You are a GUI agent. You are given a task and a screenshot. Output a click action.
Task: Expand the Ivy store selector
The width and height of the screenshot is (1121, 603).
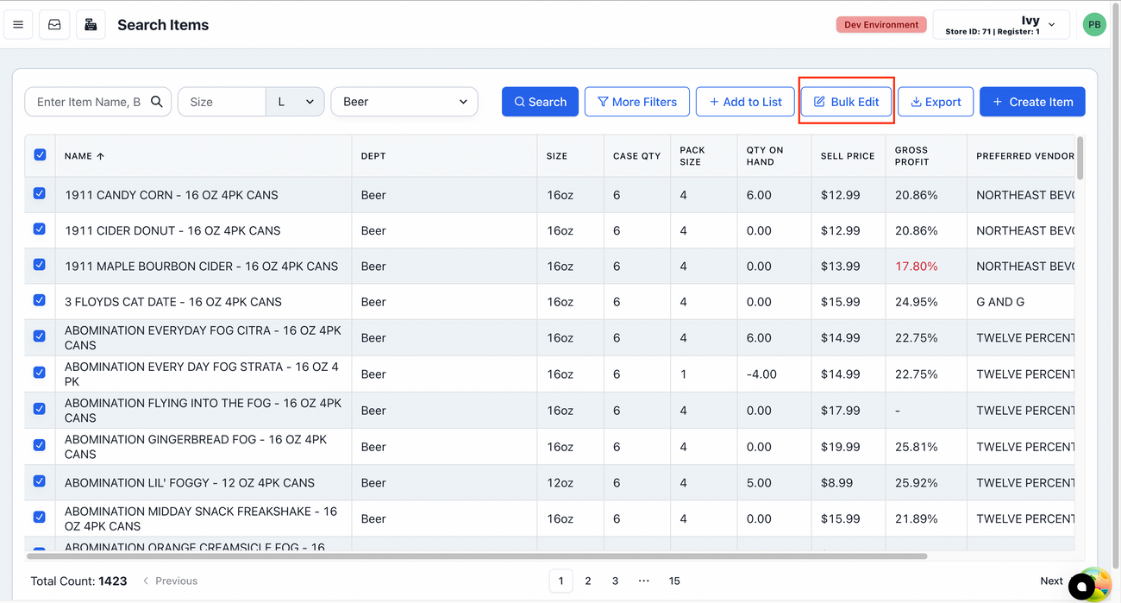coord(1001,25)
